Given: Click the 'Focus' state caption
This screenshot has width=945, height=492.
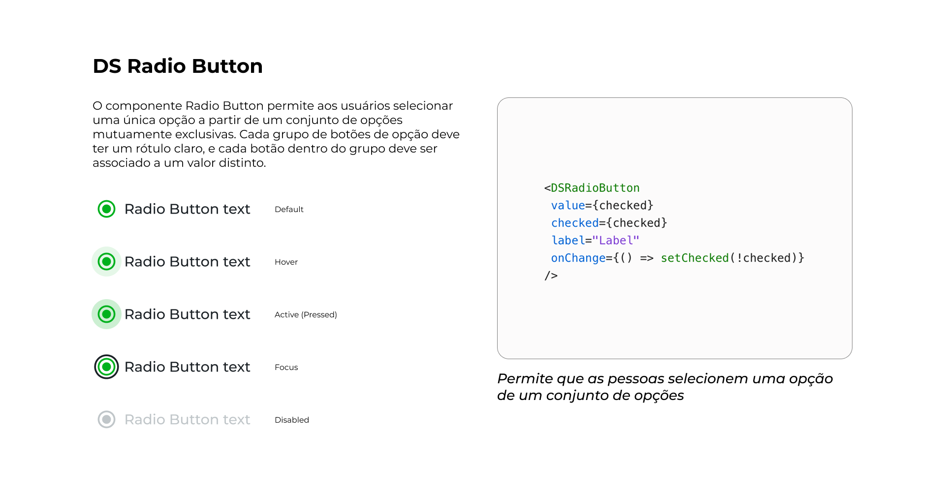Looking at the screenshot, I should (286, 368).
